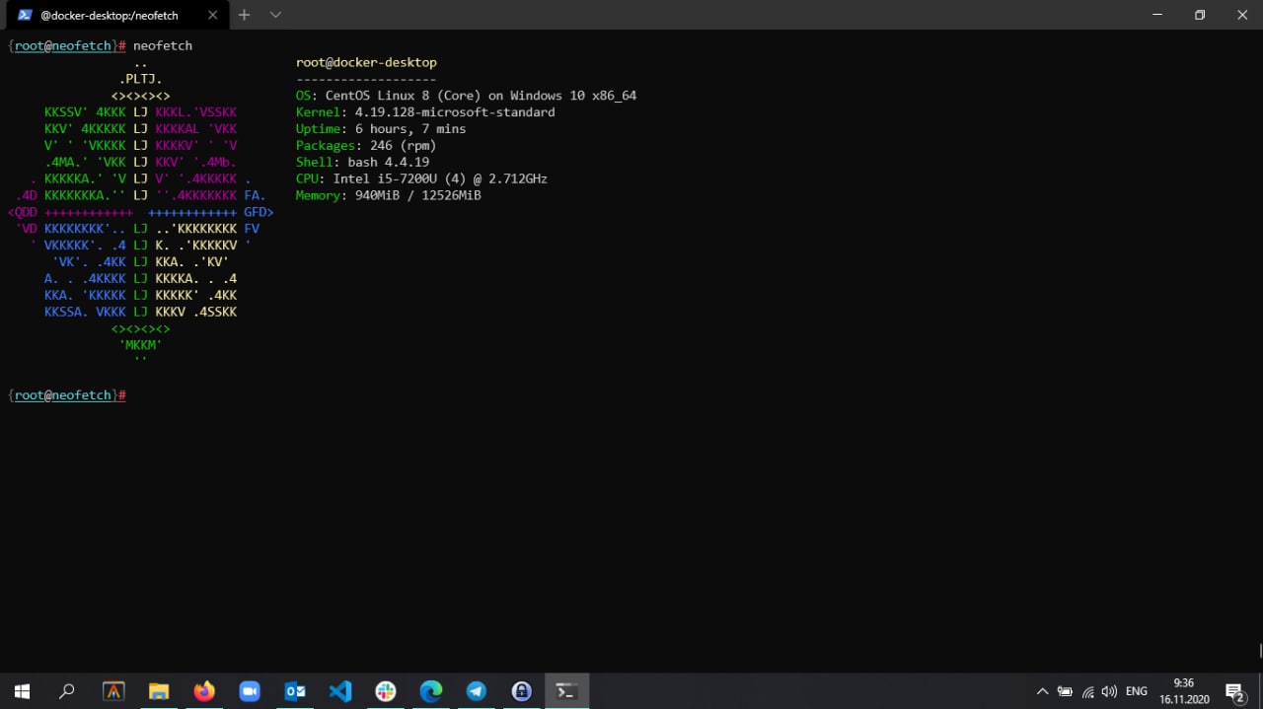Open Firefox from the taskbar

pyautogui.click(x=204, y=691)
